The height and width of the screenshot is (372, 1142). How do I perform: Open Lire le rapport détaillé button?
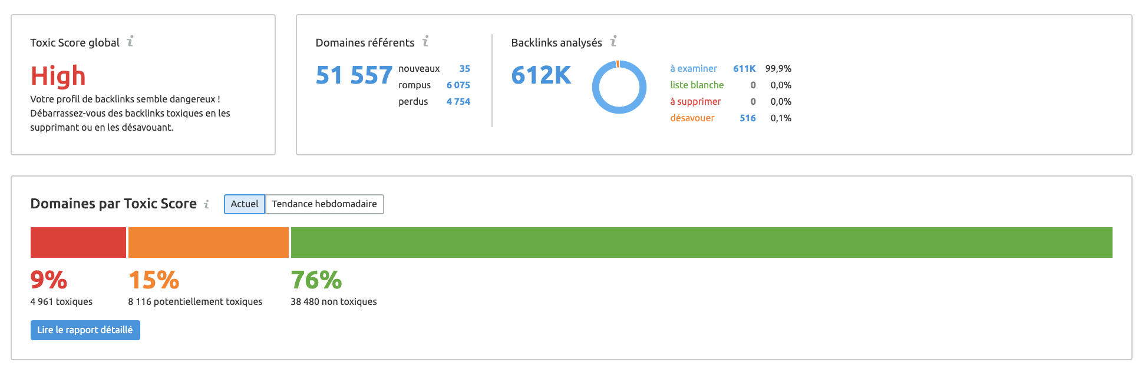85,330
